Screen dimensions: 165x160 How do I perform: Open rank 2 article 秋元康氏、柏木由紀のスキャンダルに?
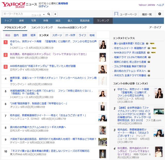click(48, 54)
